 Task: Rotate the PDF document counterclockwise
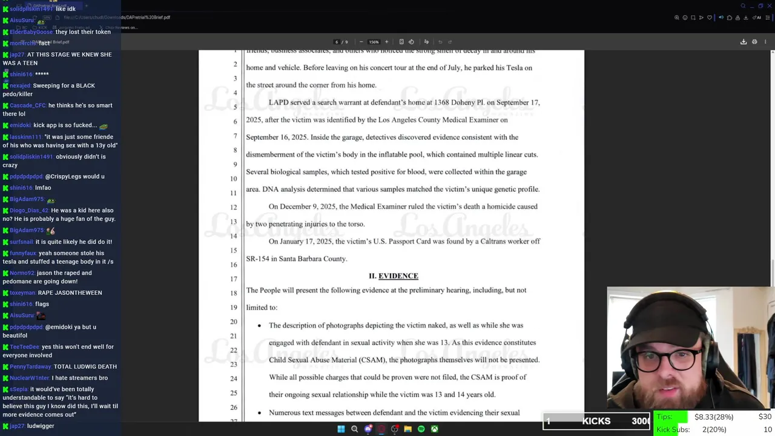point(411,42)
